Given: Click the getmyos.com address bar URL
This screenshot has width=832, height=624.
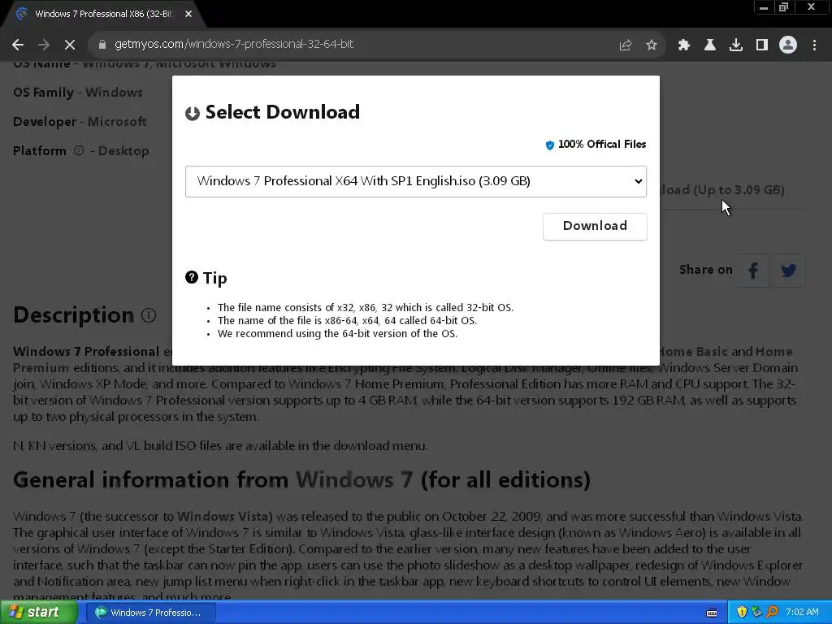Looking at the screenshot, I should coord(233,44).
